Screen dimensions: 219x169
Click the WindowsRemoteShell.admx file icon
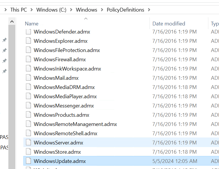pyautogui.click(x=28, y=133)
